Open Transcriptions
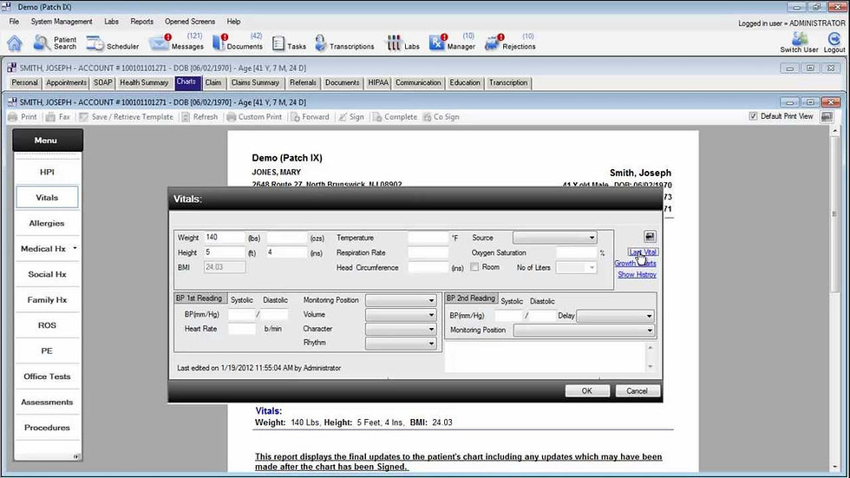 click(x=344, y=43)
